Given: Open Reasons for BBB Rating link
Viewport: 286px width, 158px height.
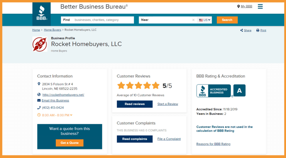Looking at the screenshot, I should coord(213,144).
